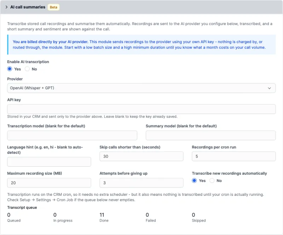This screenshot has width=283, height=235.
Task: Click the Maximum recording size field
Action: click(x=49, y=183)
